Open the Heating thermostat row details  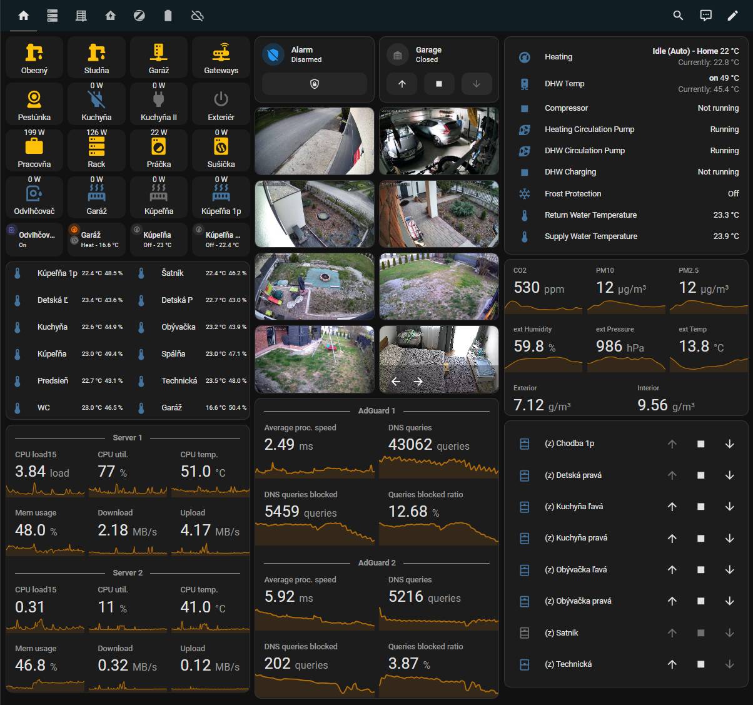625,57
